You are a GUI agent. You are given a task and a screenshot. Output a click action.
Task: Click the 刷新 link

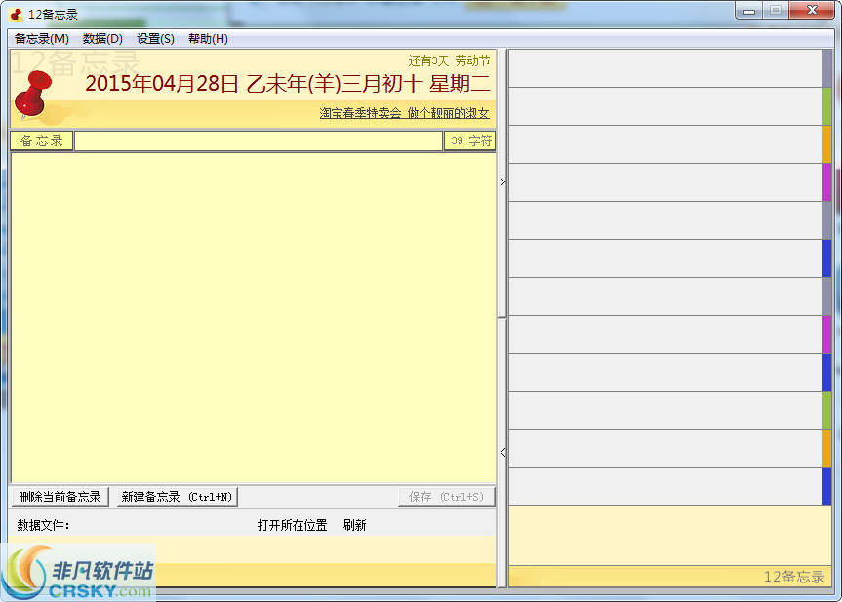(x=356, y=521)
